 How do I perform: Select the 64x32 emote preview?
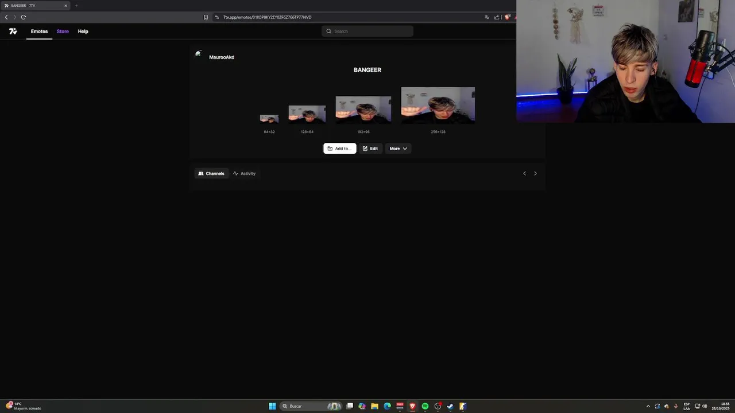[269, 119]
